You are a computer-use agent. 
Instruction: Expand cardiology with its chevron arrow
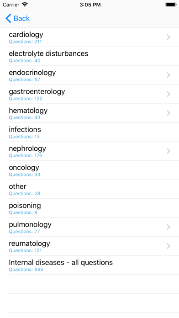(x=168, y=37)
